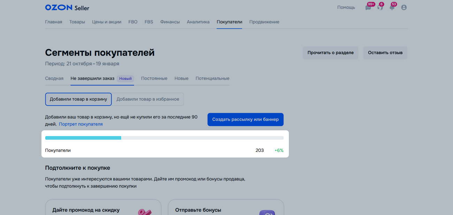Open the user profile icon
453x215 pixels.
404,7
